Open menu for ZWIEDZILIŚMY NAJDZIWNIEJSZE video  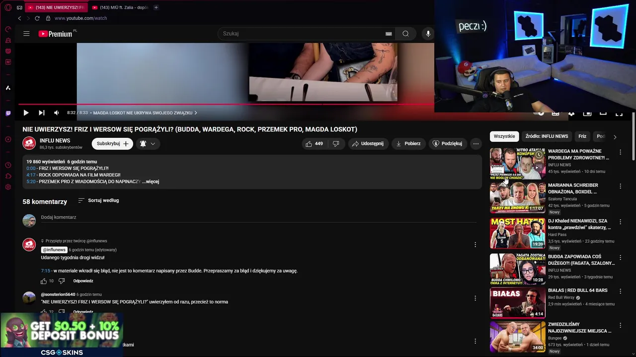tap(620, 325)
